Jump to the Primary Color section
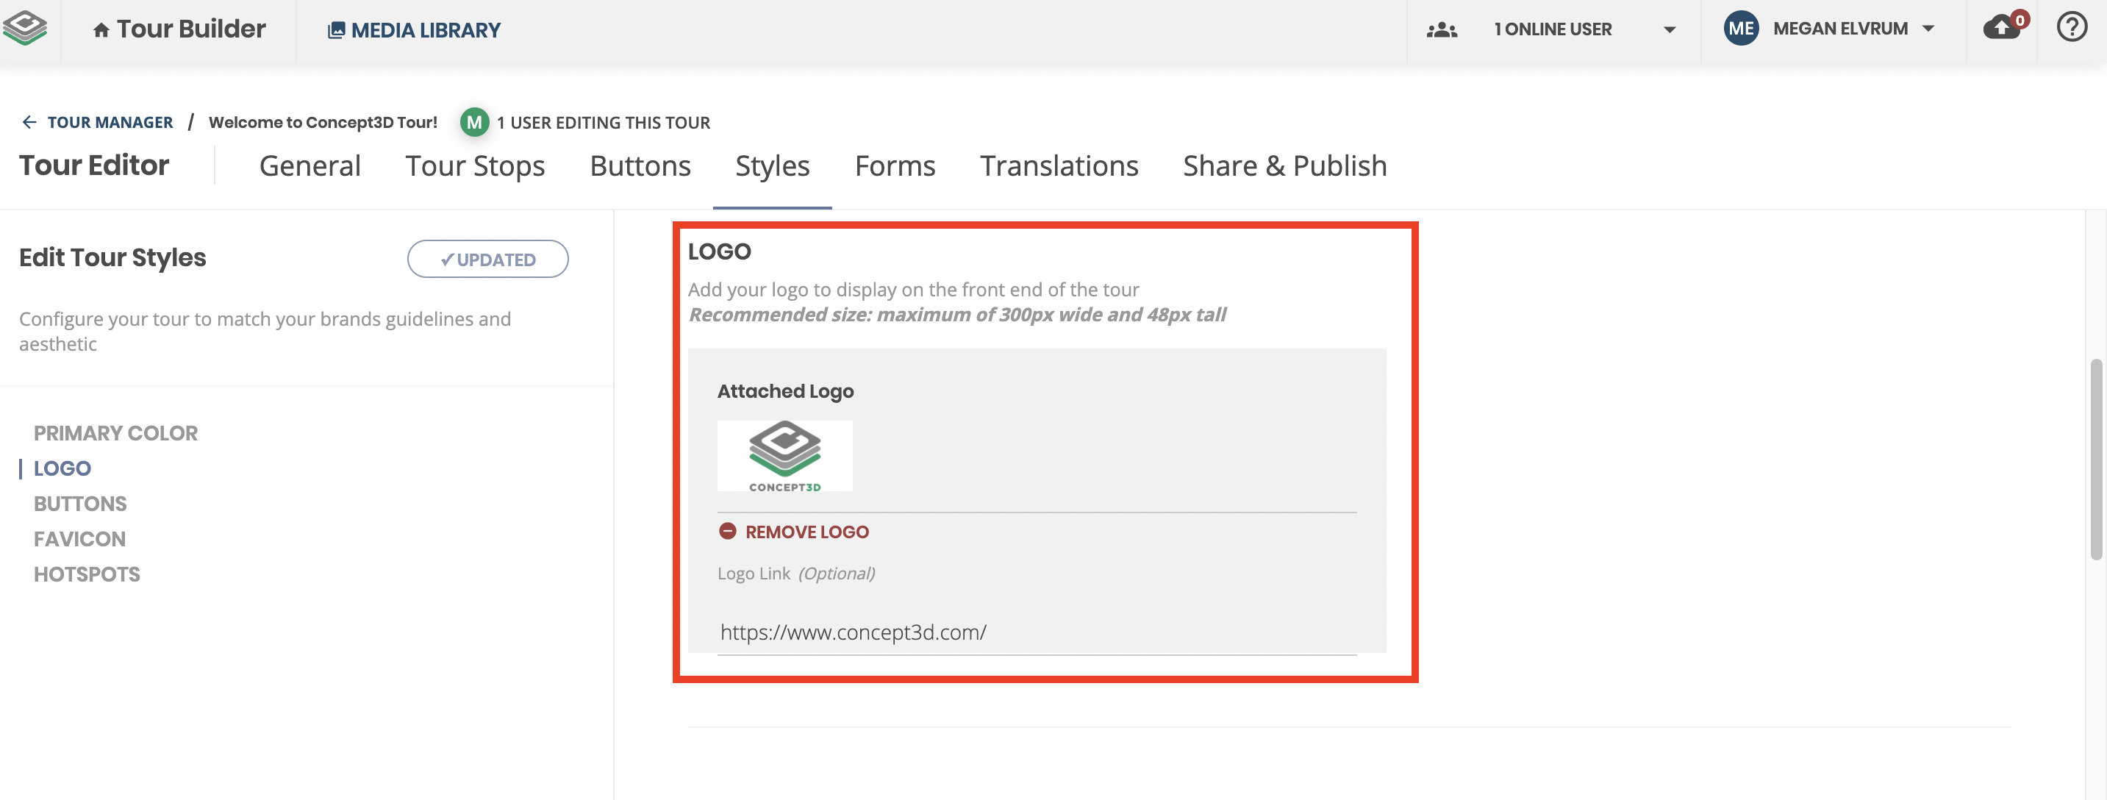2107x800 pixels. click(115, 432)
